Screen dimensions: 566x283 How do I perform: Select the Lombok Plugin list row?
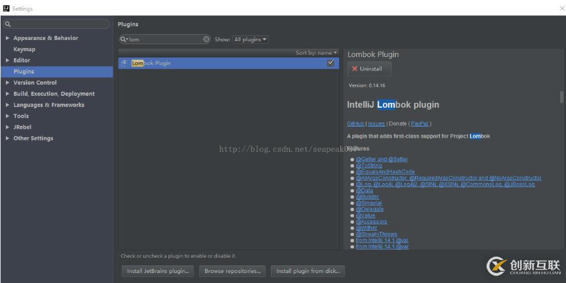tap(229, 63)
